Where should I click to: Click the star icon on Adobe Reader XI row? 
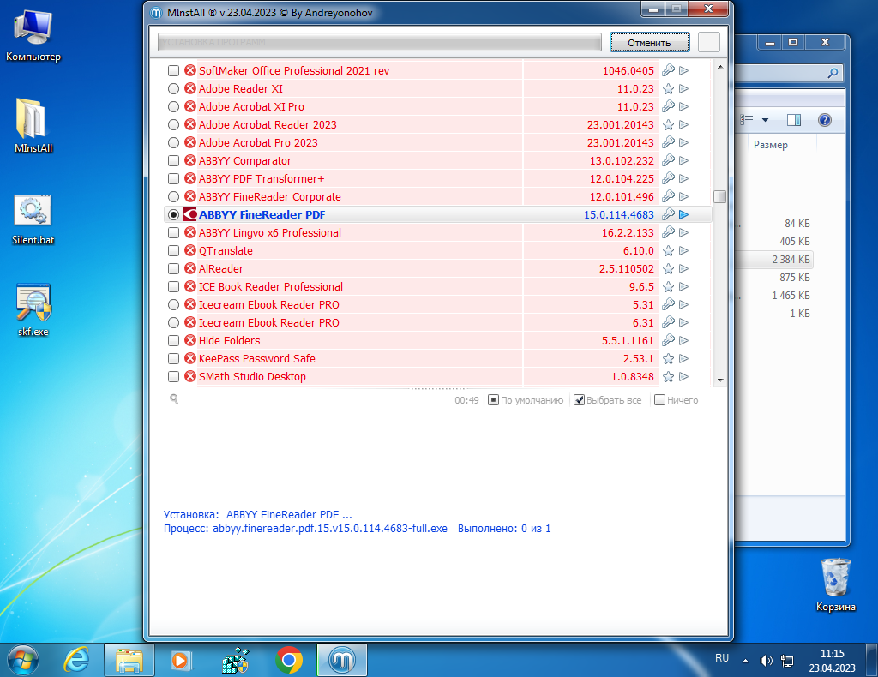(x=668, y=88)
